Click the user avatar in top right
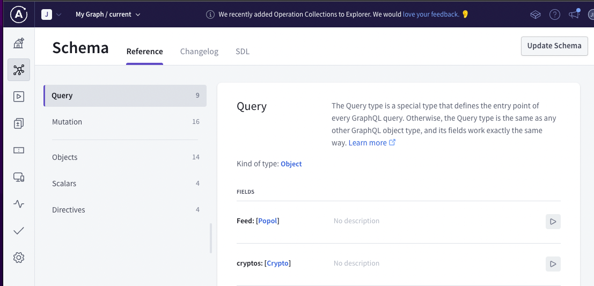The height and width of the screenshot is (286, 594). [591, 14]
